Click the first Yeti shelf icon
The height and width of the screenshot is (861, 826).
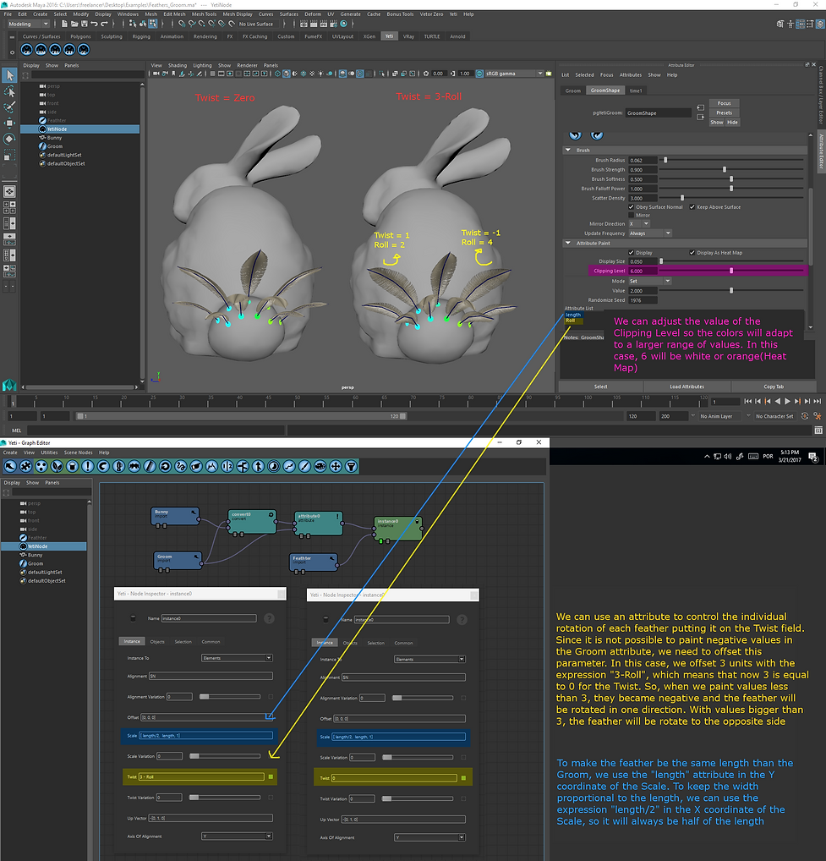[x=26, y=49]
